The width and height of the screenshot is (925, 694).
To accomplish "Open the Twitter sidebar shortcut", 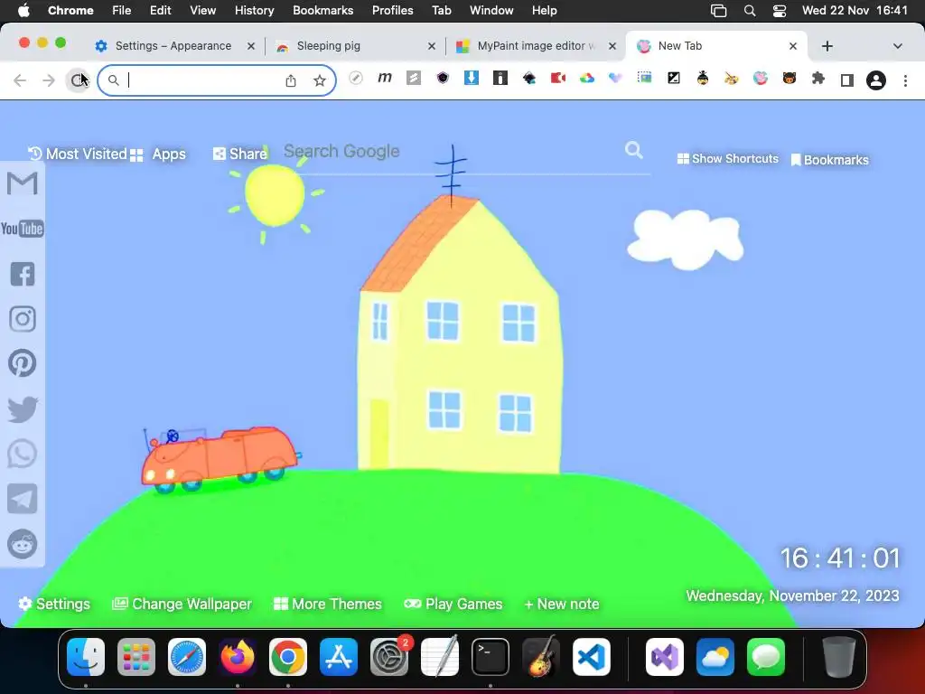I will click(x=23, y=409).
